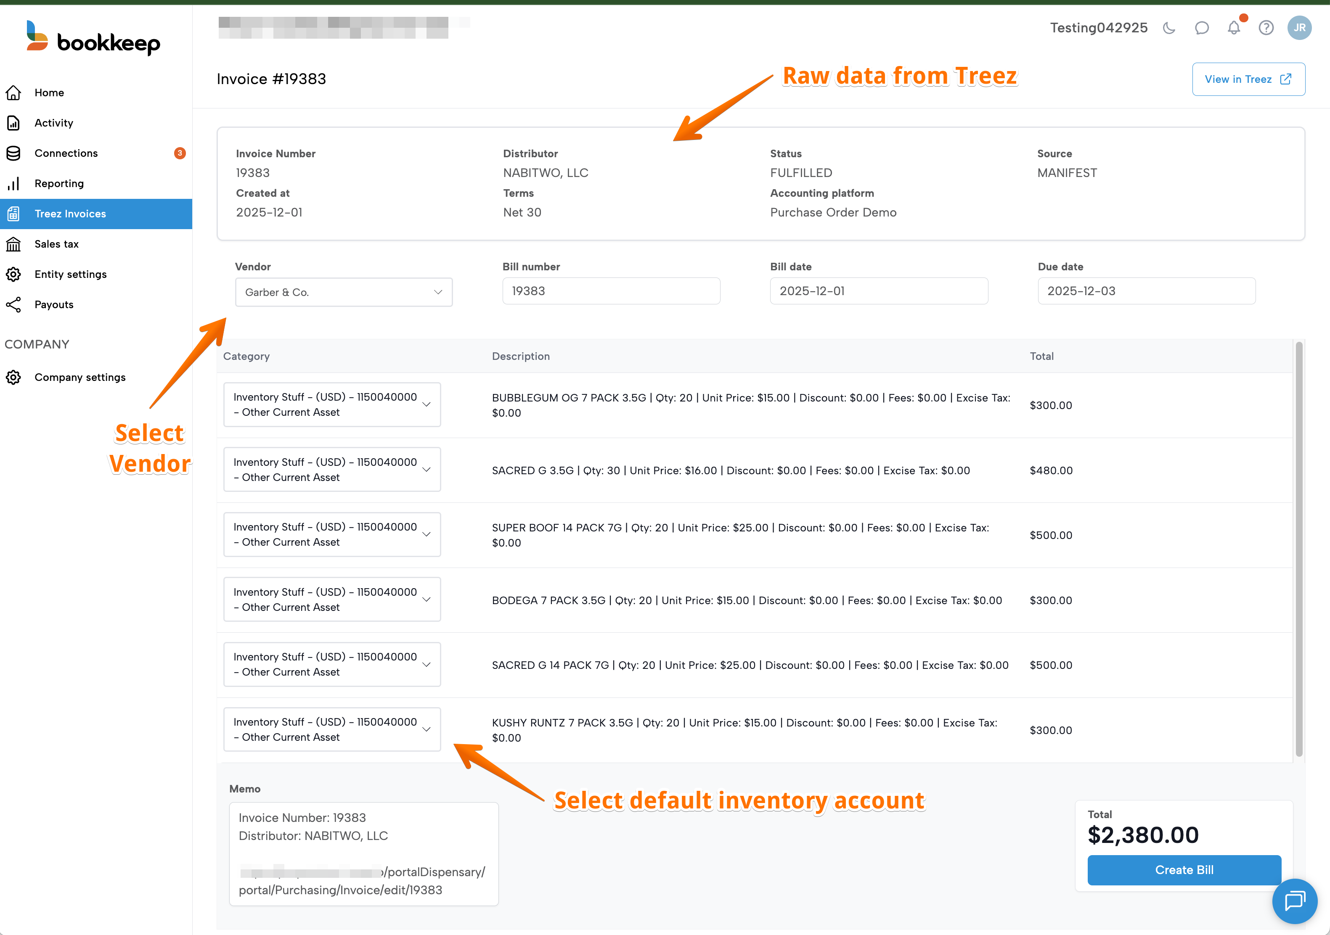
Task: Open category dropdown for SACRED G 3.5G
Action: [x=332, y=470]
